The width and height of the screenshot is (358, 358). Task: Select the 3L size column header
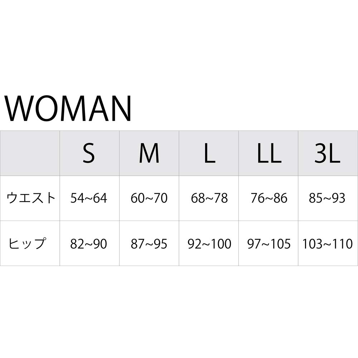point(327,153)
